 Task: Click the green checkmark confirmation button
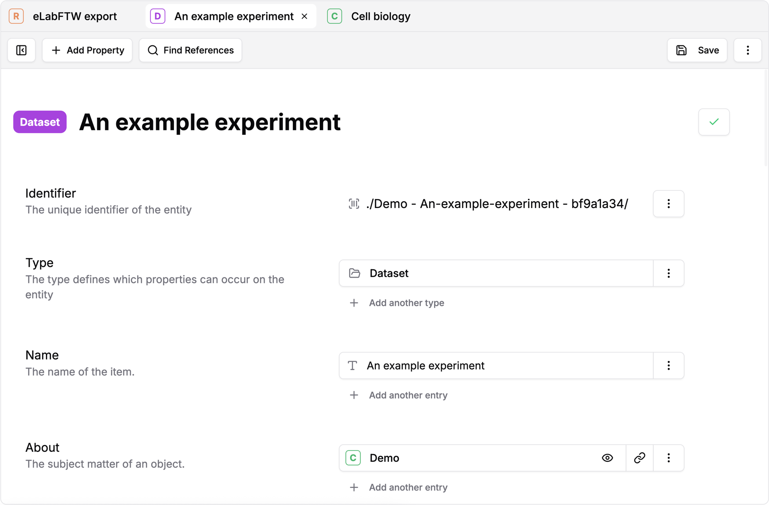pos(714,122)
